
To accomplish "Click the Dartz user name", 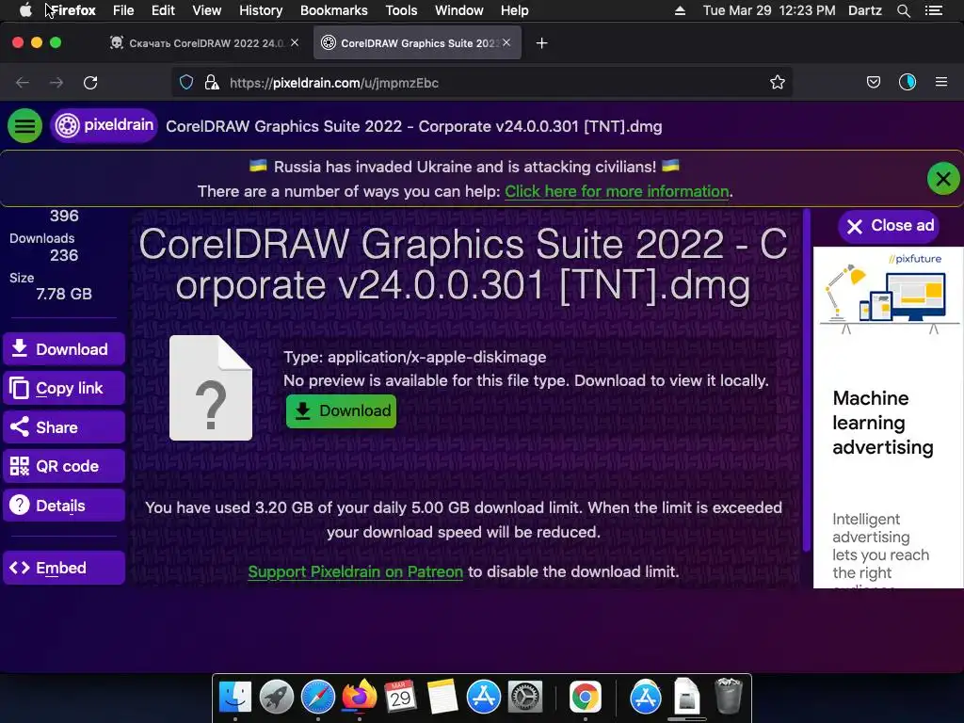I will pyautogui.click(x=865, y=10).
